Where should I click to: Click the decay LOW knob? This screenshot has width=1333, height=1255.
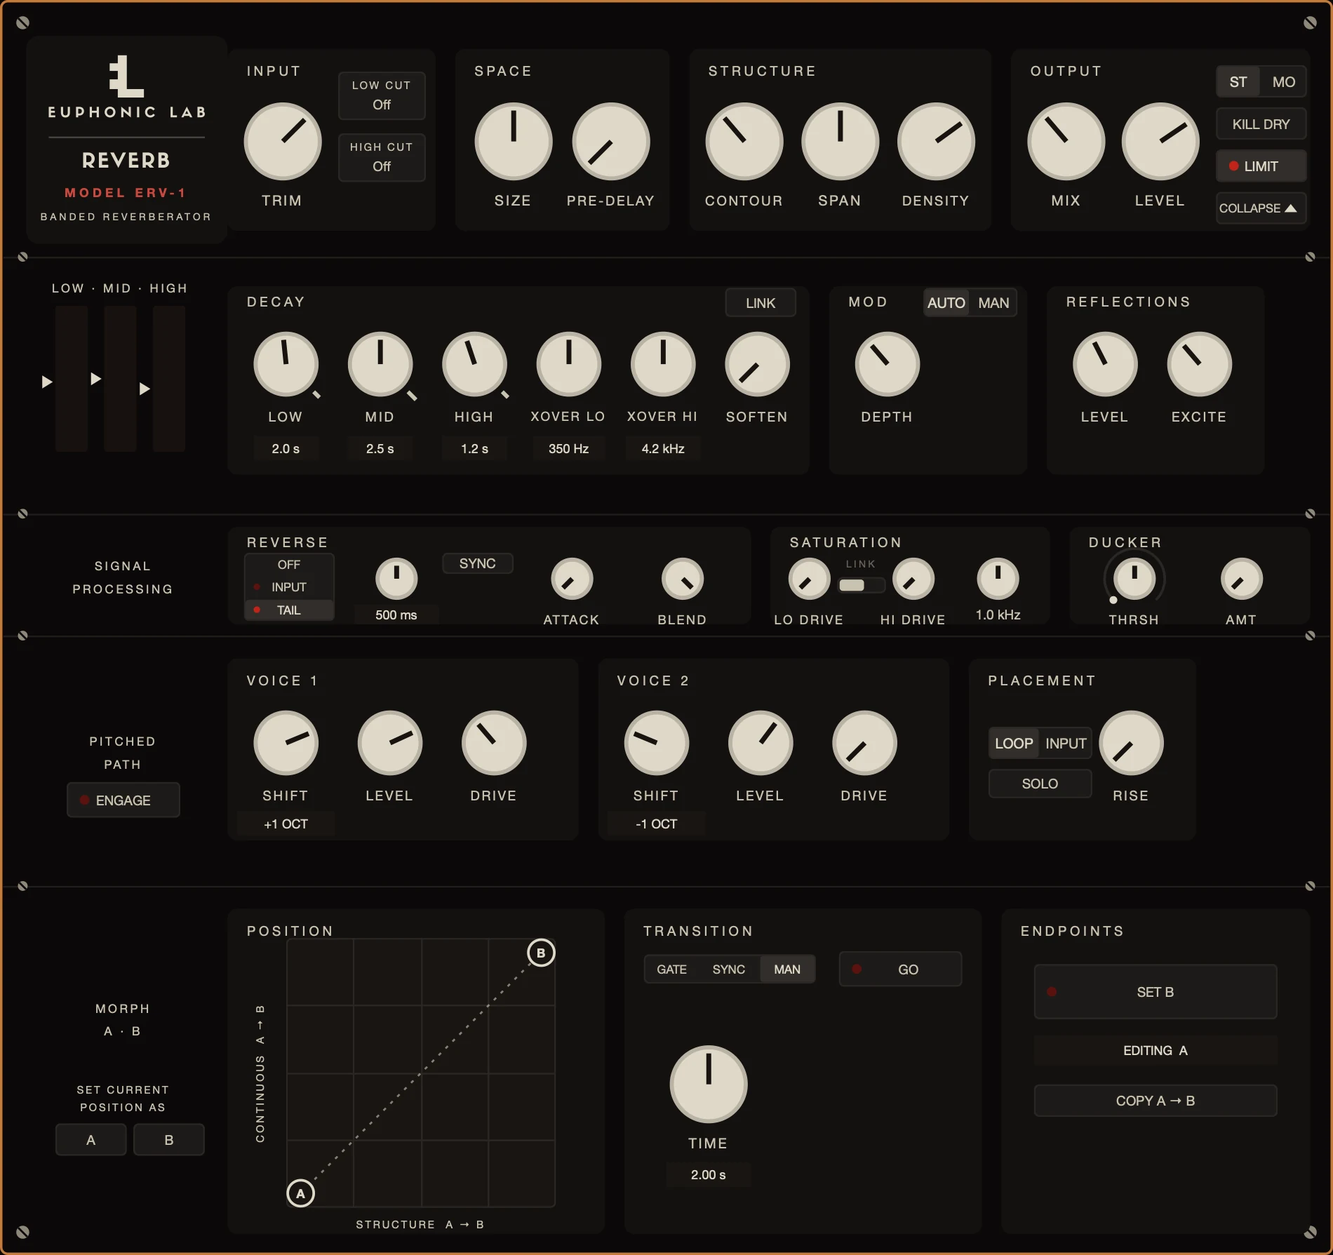286,365
